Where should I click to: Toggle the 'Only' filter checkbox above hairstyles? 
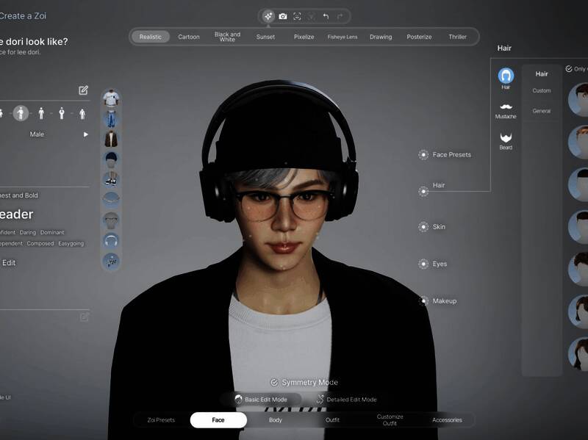tap(569, 69)
